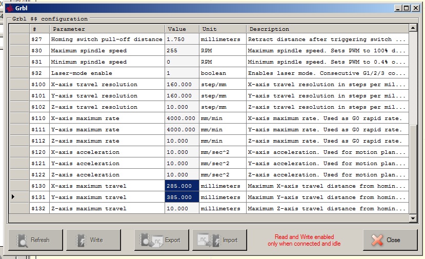Select the Y-axis acceleration value
This screenshot has height=259, width=425.
pyautogui.click(x=182, y=164)
